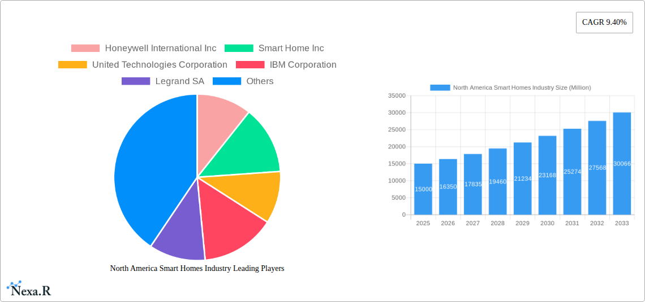Click the 2025 bar labeled 15000

(x=423, y=189)
